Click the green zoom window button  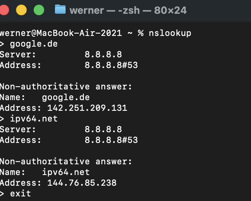click(39, 10)
